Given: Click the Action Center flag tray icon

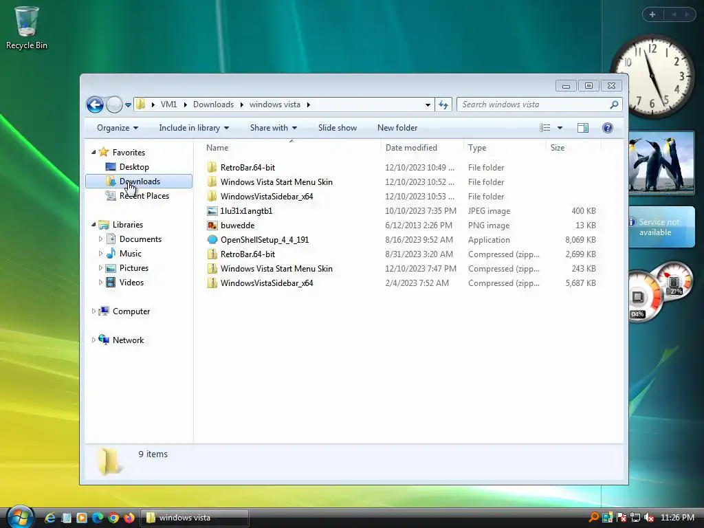Looking at the screenshot, I should click(x=621, y=518).
